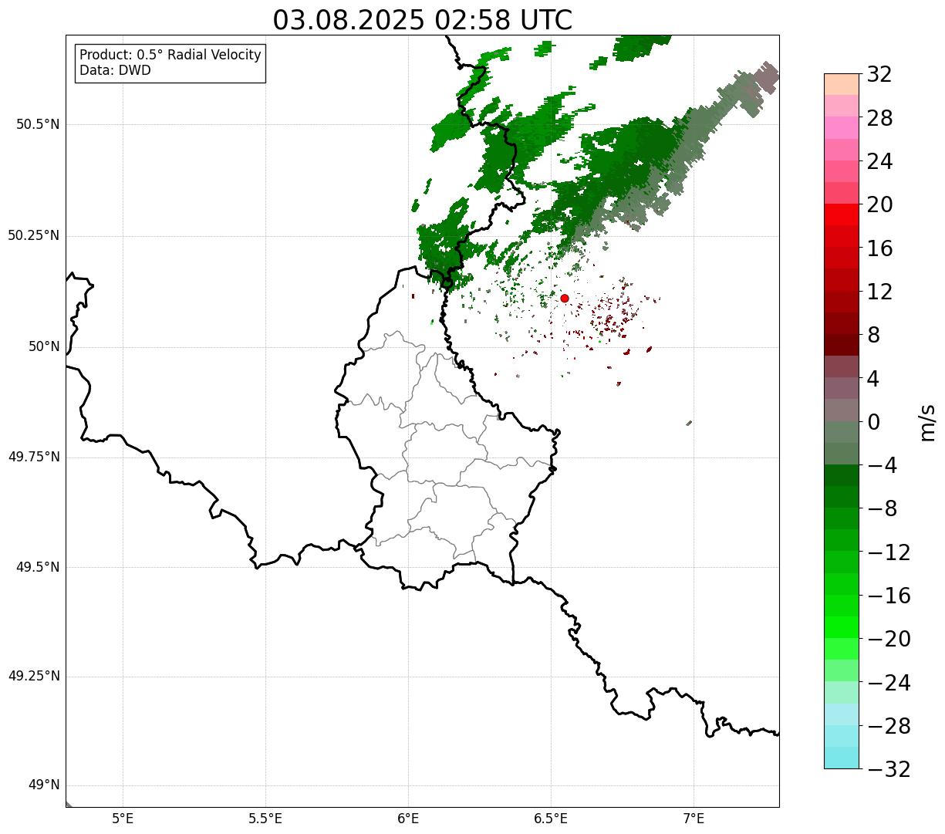Click the colorbar value −28
Image resolution: width=945 pixels, height=834 pixels.
pyautogui.click(x=889, y=726)
